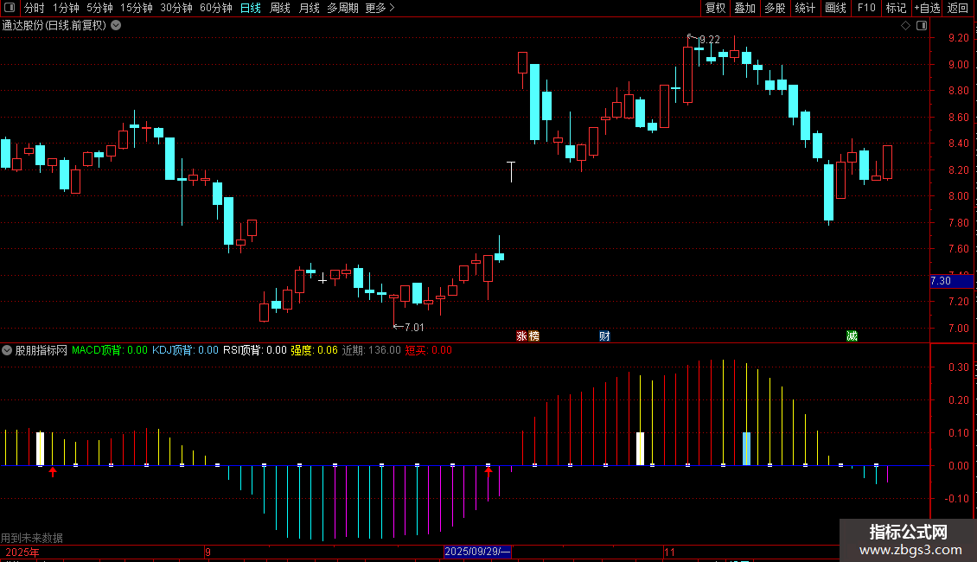Screen dimensions: 977x562
Task: Click the 短买 0.00 value
Action: click(429, 350)
